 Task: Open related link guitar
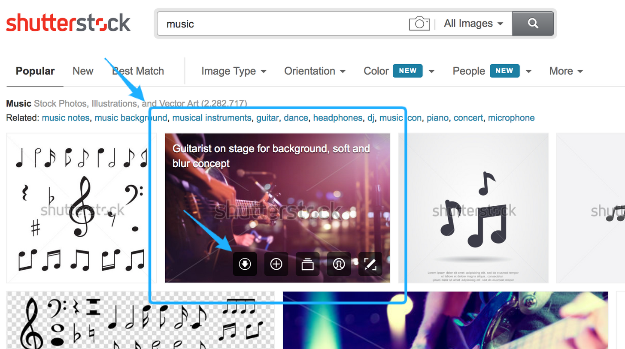(x=267, y=118)
